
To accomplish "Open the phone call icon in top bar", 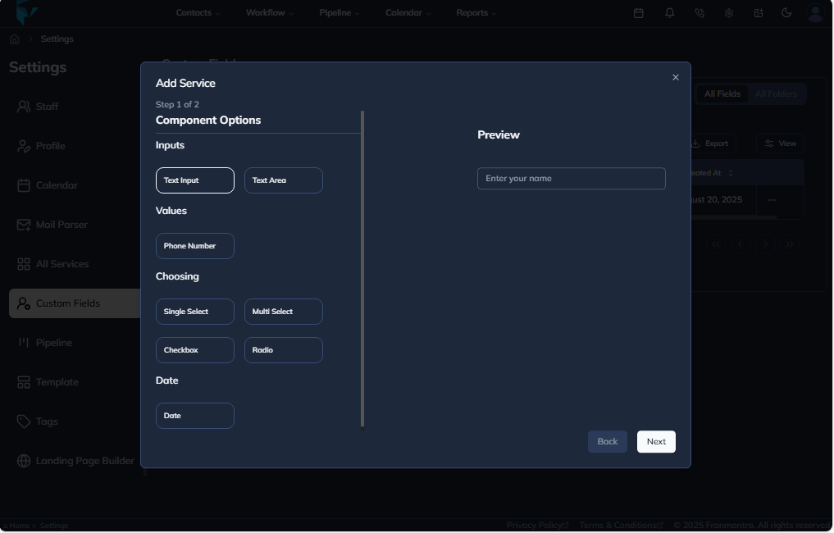I will 699,12.
